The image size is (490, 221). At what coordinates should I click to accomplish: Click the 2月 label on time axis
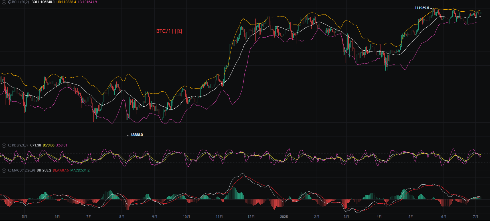coord(317,217)
